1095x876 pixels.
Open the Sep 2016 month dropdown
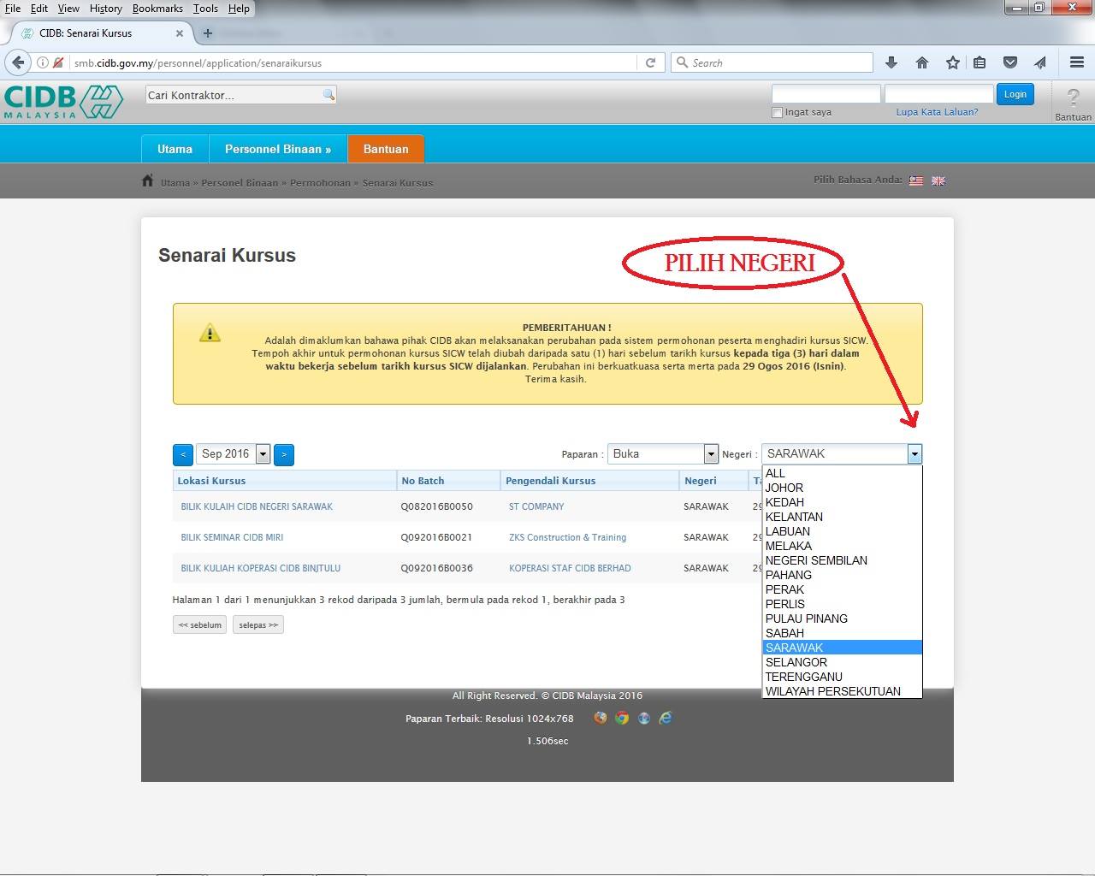234,454
